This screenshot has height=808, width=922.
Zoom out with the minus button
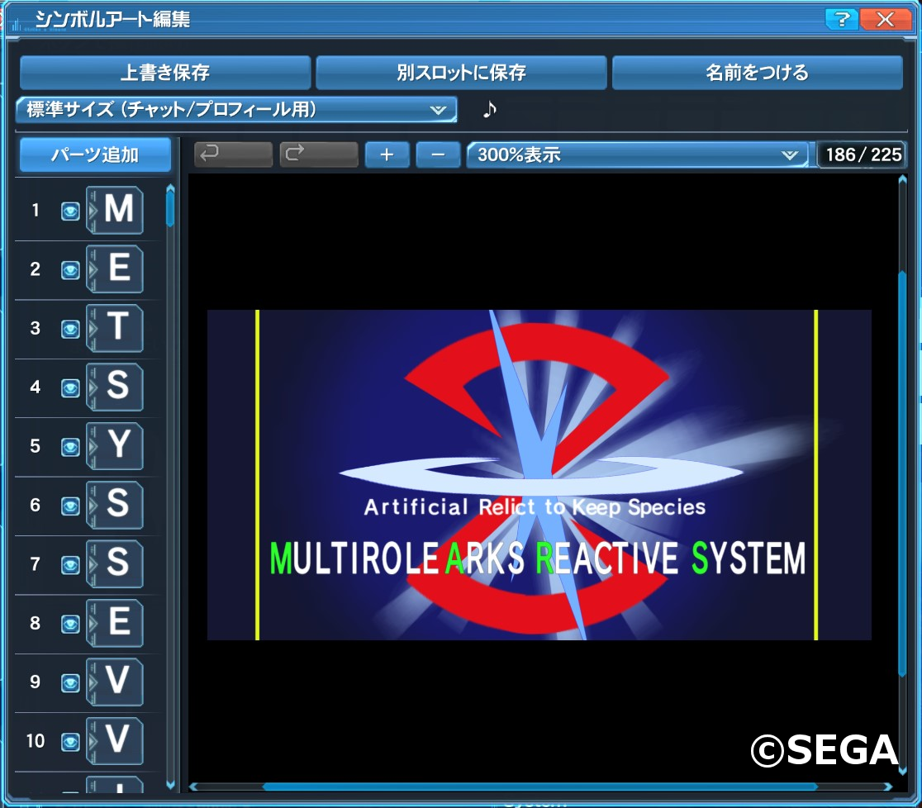click(x=438, y=154)
